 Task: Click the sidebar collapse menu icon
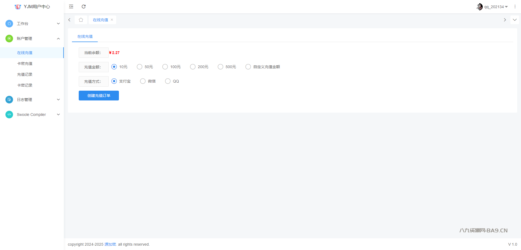[x=71, y=7]
